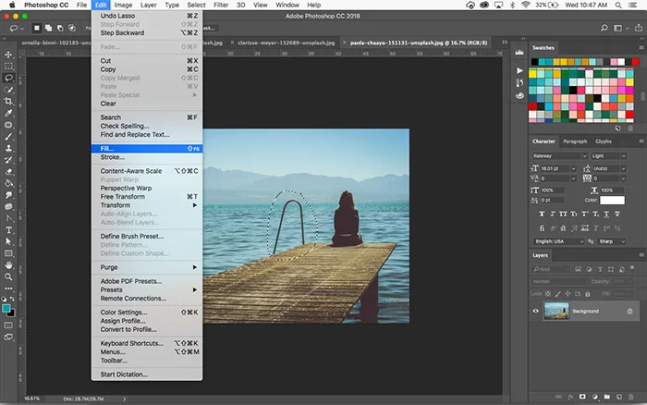This screenshot has width=647, height=405.
Task: Select the Zoom magnifier tool
Action: point(8,276)
